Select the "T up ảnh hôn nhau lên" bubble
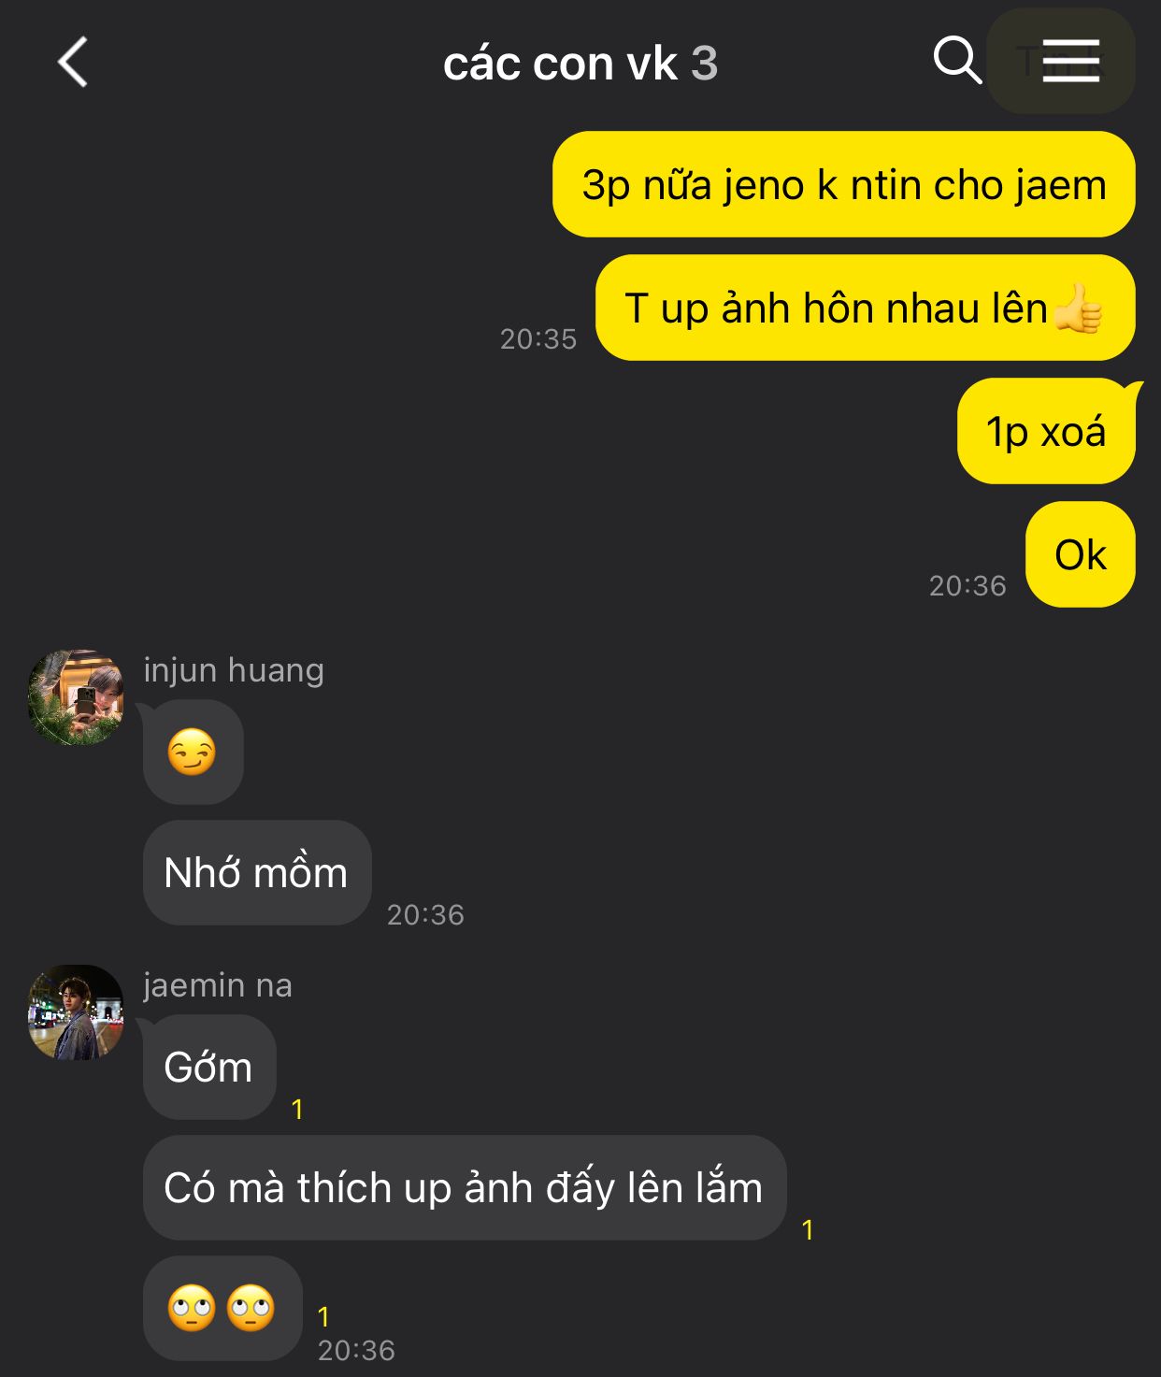Viewport: 1161px width, 1377px height. (x=866, y=308)
